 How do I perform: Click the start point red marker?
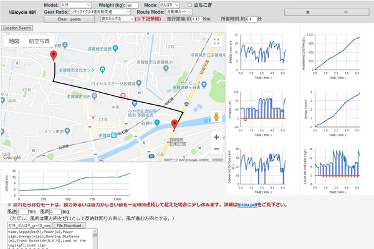(53, 56)
